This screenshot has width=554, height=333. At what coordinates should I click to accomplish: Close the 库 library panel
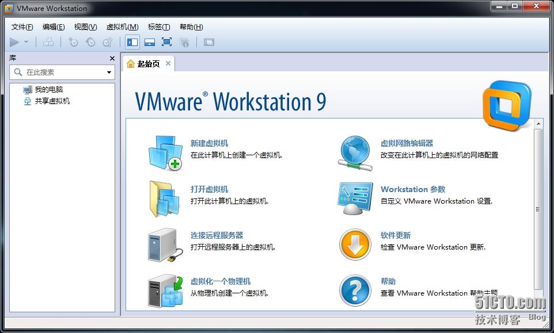(112, 58)
